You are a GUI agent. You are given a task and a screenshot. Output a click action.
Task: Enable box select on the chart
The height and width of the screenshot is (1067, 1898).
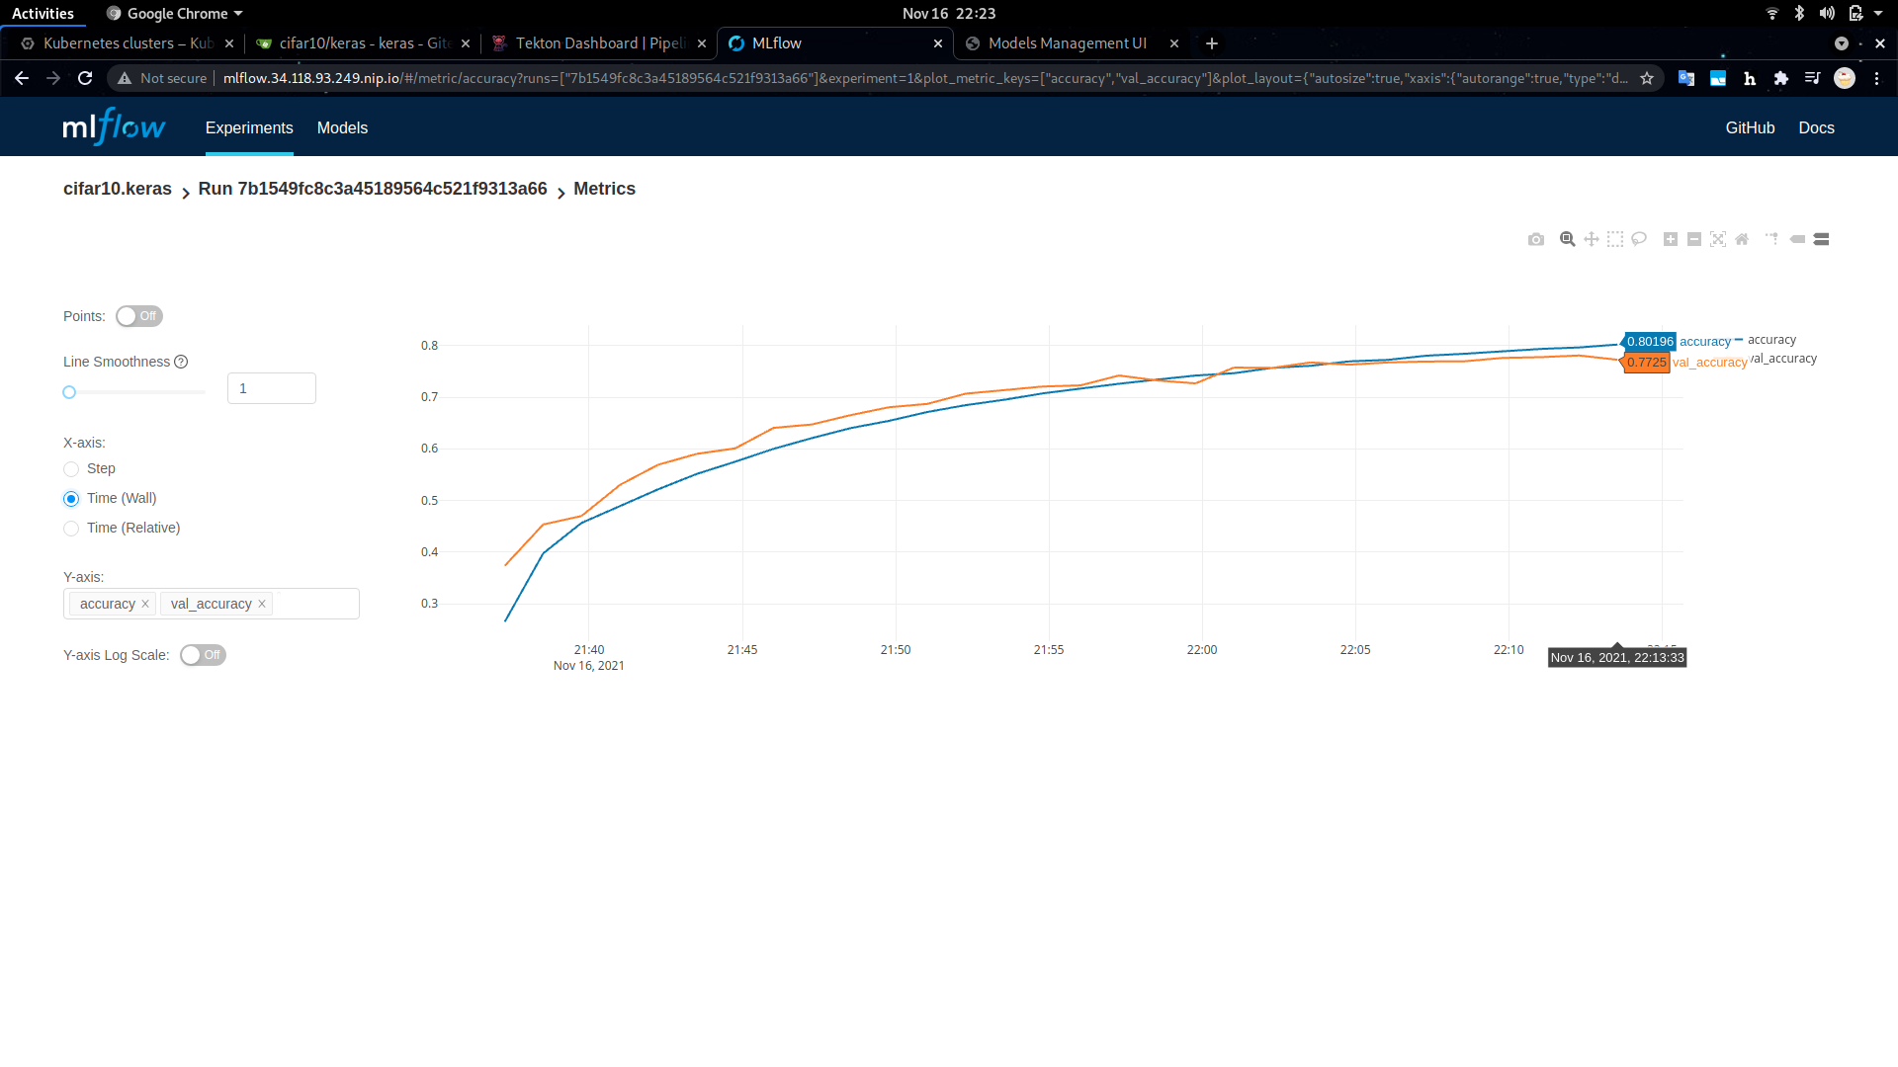1614,239
